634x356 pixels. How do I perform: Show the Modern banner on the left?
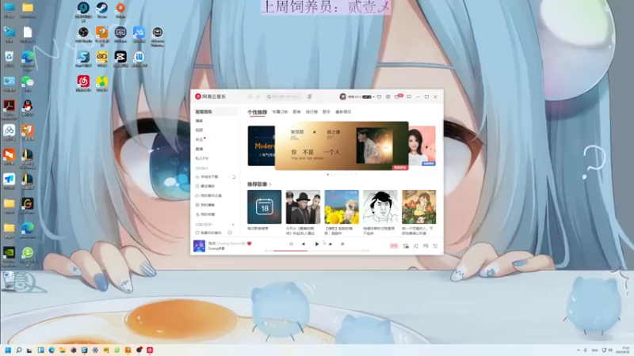pyautogui.click(x=262, y=146)
